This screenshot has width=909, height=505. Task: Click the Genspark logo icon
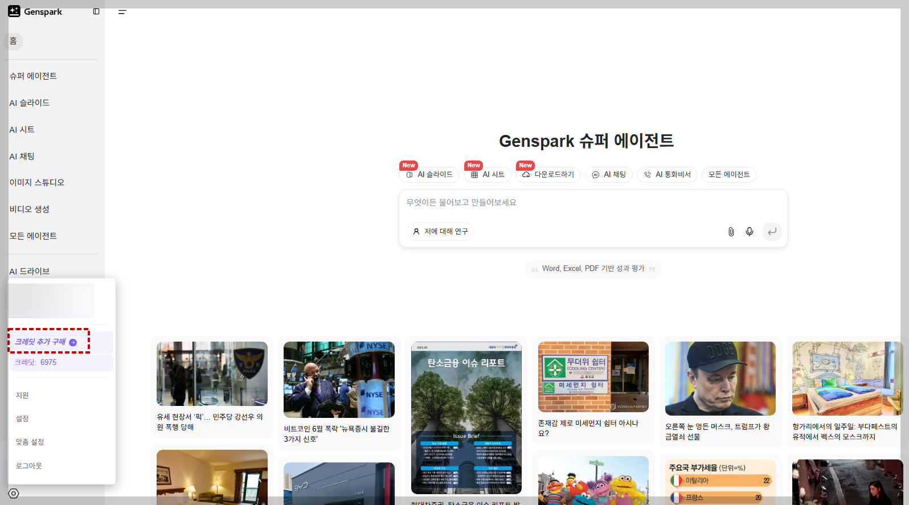[x=14, y=11]
